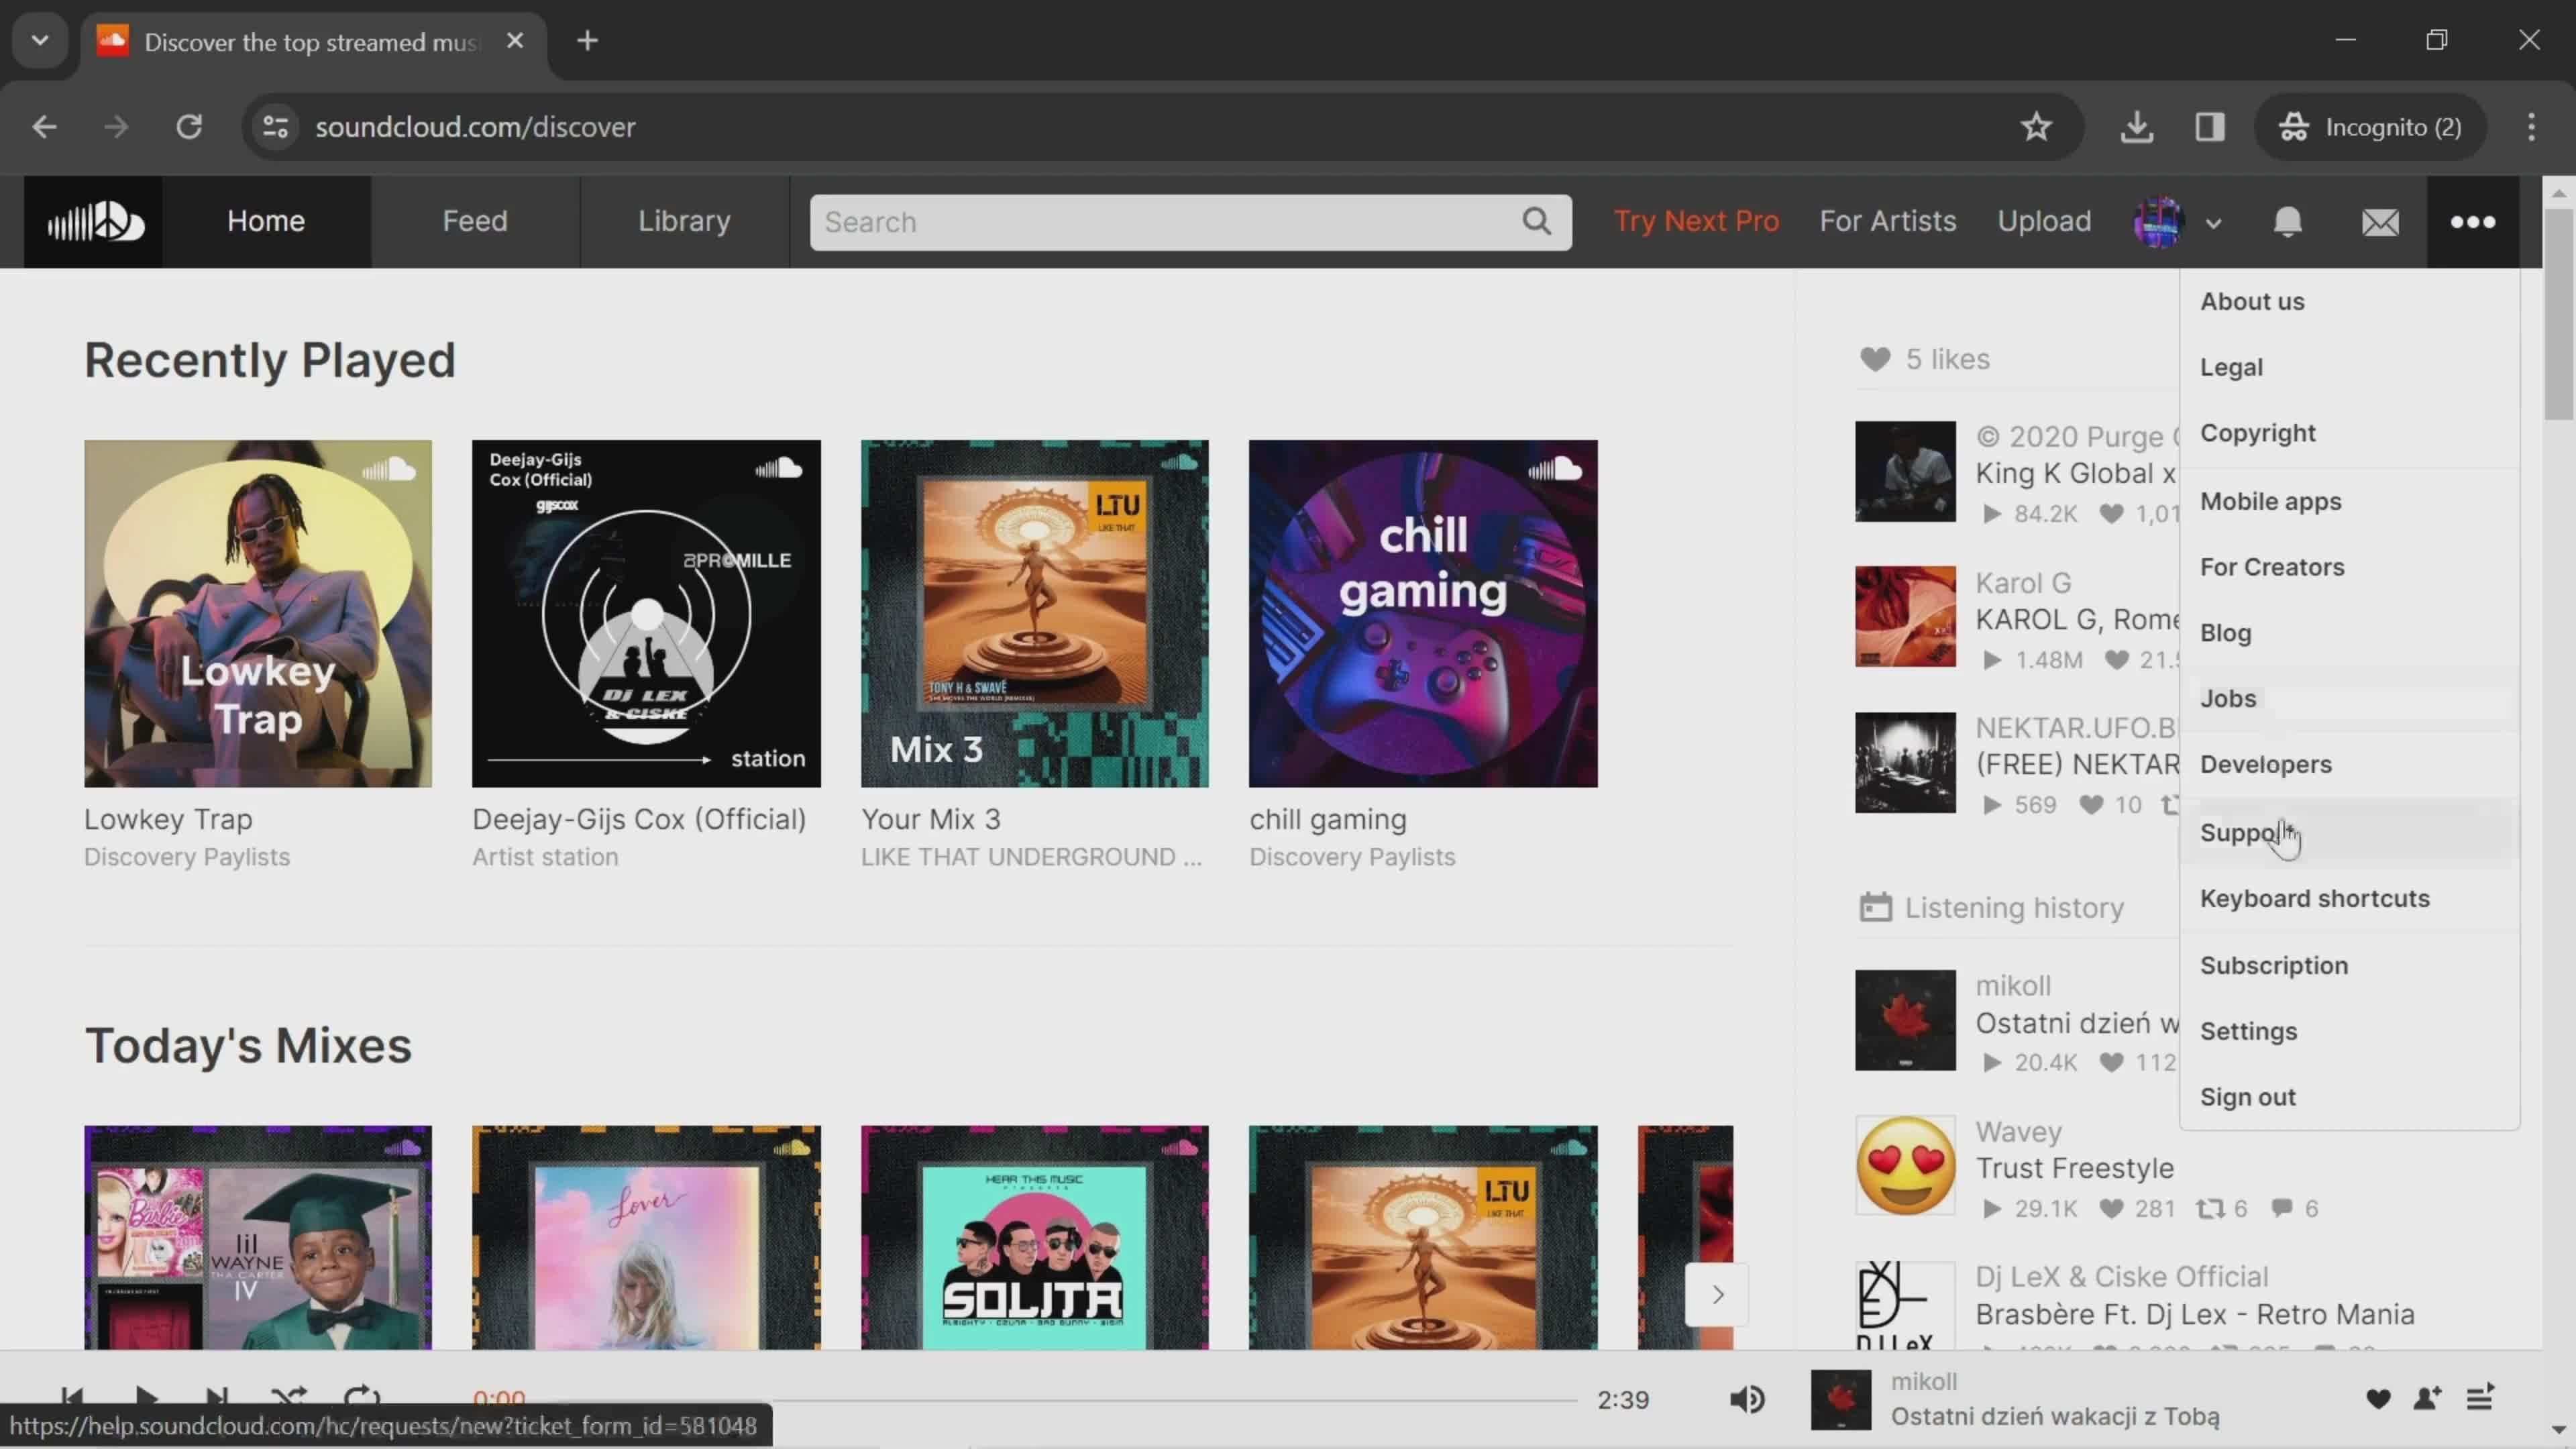This screenshot has height=1449, width=2576.
Task: View site information icon in address bar
Action: (x=275, y=127)
